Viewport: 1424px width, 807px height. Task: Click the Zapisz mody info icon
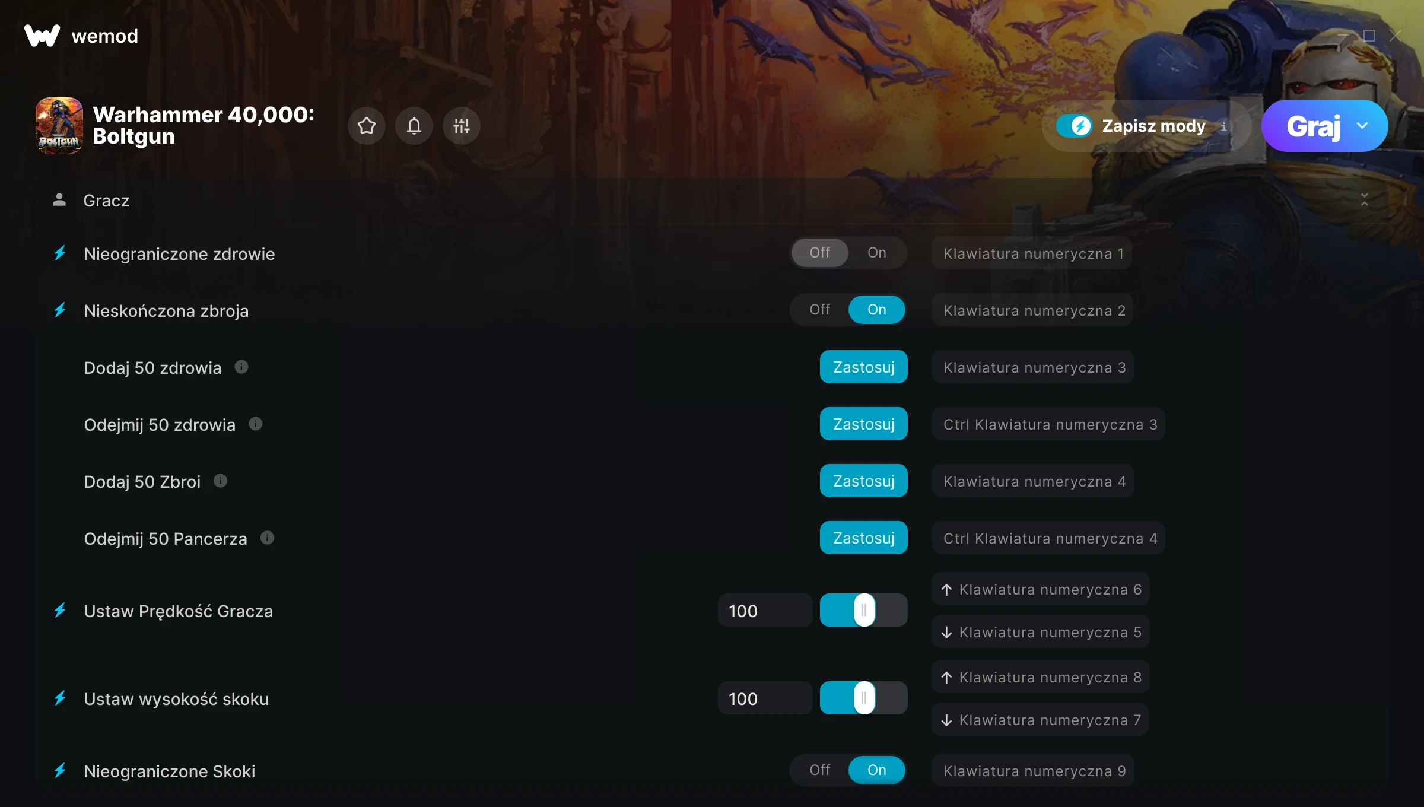pos(1223,126)
